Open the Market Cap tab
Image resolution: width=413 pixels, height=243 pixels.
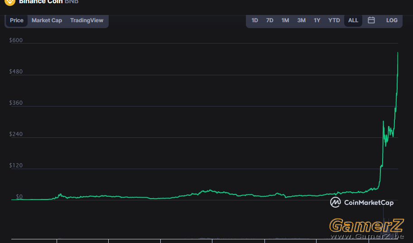point(47,20)
